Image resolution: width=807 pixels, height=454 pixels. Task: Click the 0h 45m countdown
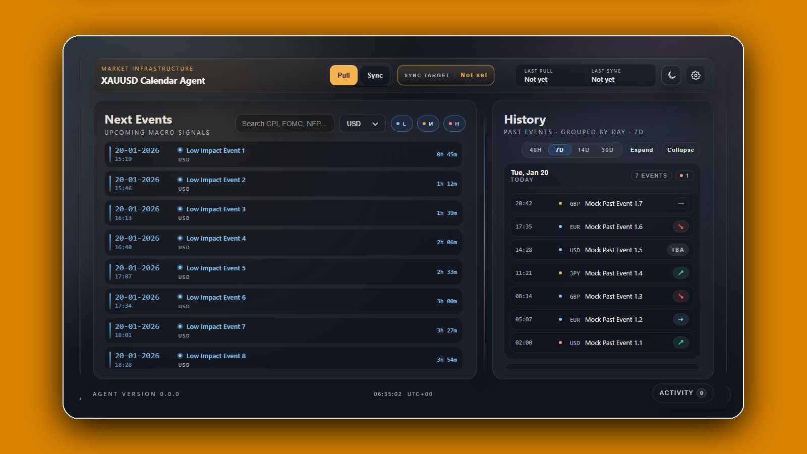click(447, 154)
